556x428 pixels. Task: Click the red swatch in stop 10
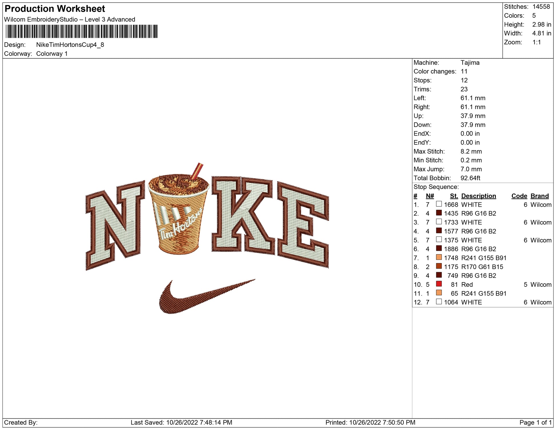click(x=439, y=284)
